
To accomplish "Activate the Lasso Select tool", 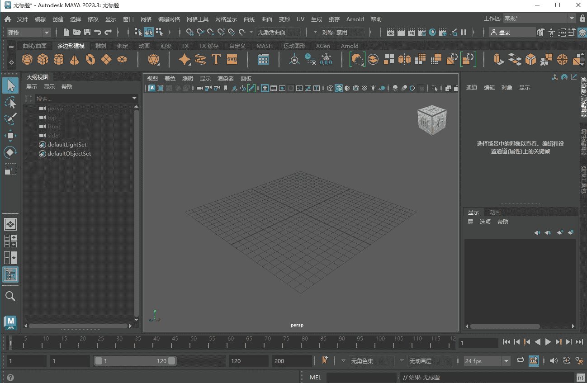I will coord(10,103).
